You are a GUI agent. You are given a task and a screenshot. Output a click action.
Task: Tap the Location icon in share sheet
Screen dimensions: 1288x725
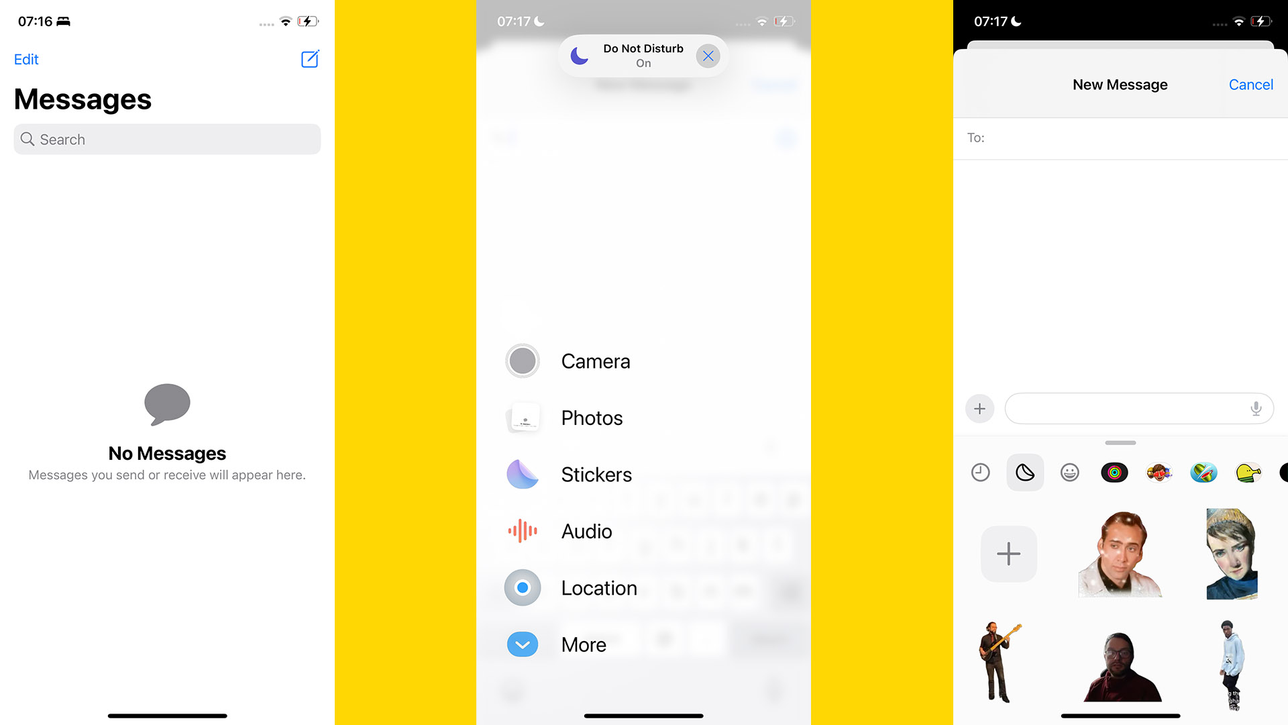pos(522,587)
